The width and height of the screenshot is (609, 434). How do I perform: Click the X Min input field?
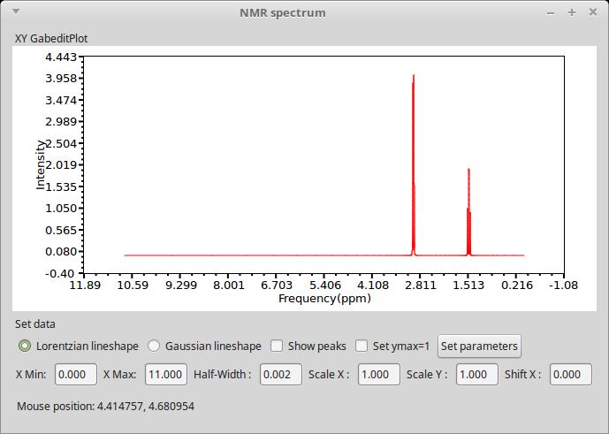(x=76, y=374)
